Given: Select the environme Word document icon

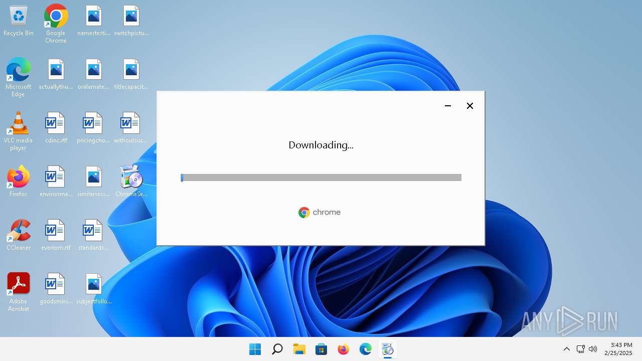Looking at the screenshot, I should (x=56, y=182).
